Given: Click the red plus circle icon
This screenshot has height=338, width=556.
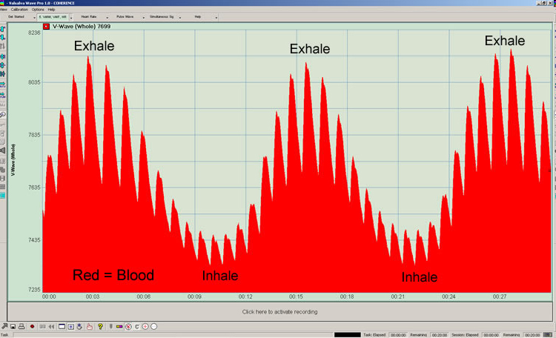Looking at the screenshot, I should click(x=145, y=327).
